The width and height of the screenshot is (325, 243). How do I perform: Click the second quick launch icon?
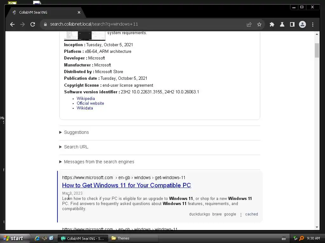click(44, 238)
